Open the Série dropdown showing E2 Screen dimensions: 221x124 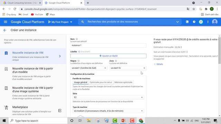pyautogui.click(x=108, y=97)
